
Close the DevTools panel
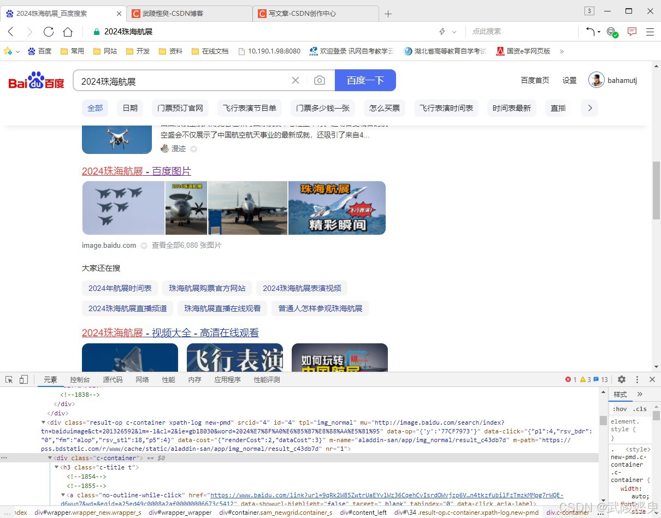pyautogui.click(x=652, y=379)
